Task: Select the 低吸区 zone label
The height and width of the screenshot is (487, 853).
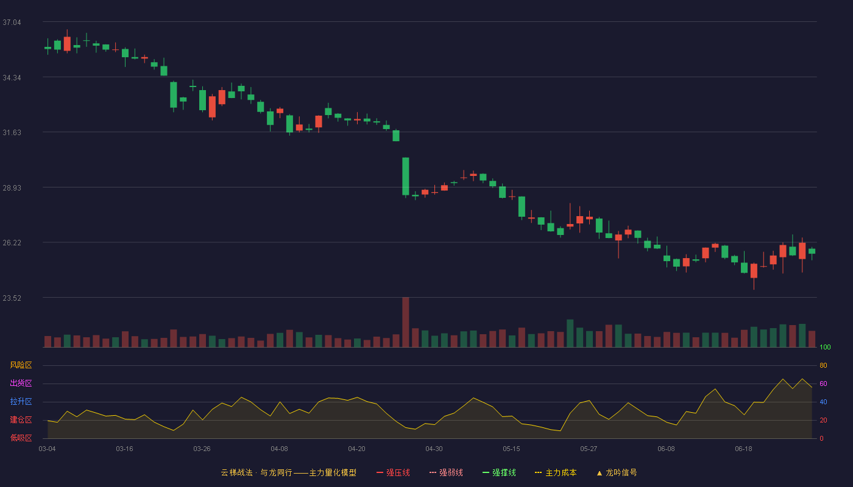Action: point(21,438)
